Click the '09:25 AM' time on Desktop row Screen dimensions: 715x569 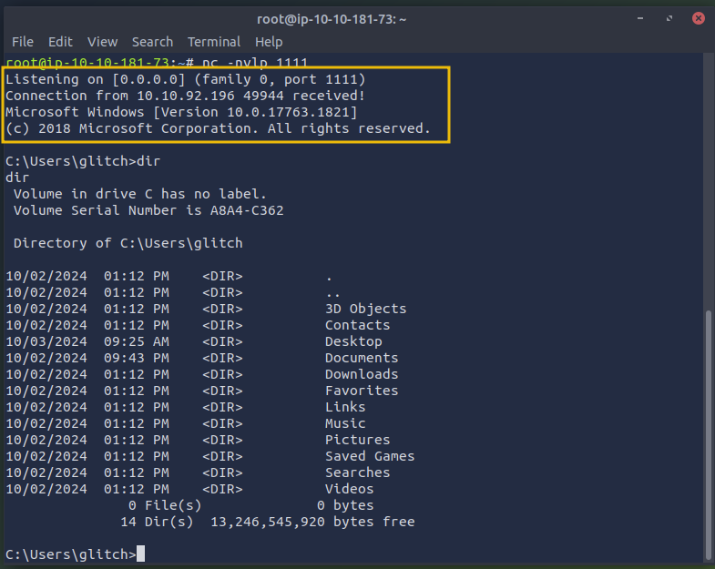137,342
